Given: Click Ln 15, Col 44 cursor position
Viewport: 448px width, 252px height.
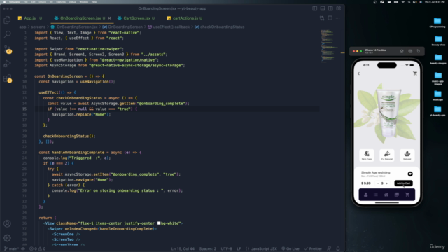Looking at the screenshot, I should point(183,249).
